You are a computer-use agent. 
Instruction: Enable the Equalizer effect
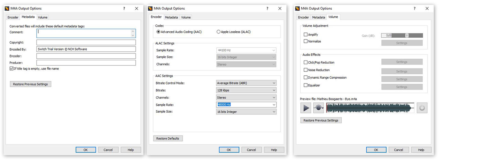pyautogui.click(x=305, y=85)
